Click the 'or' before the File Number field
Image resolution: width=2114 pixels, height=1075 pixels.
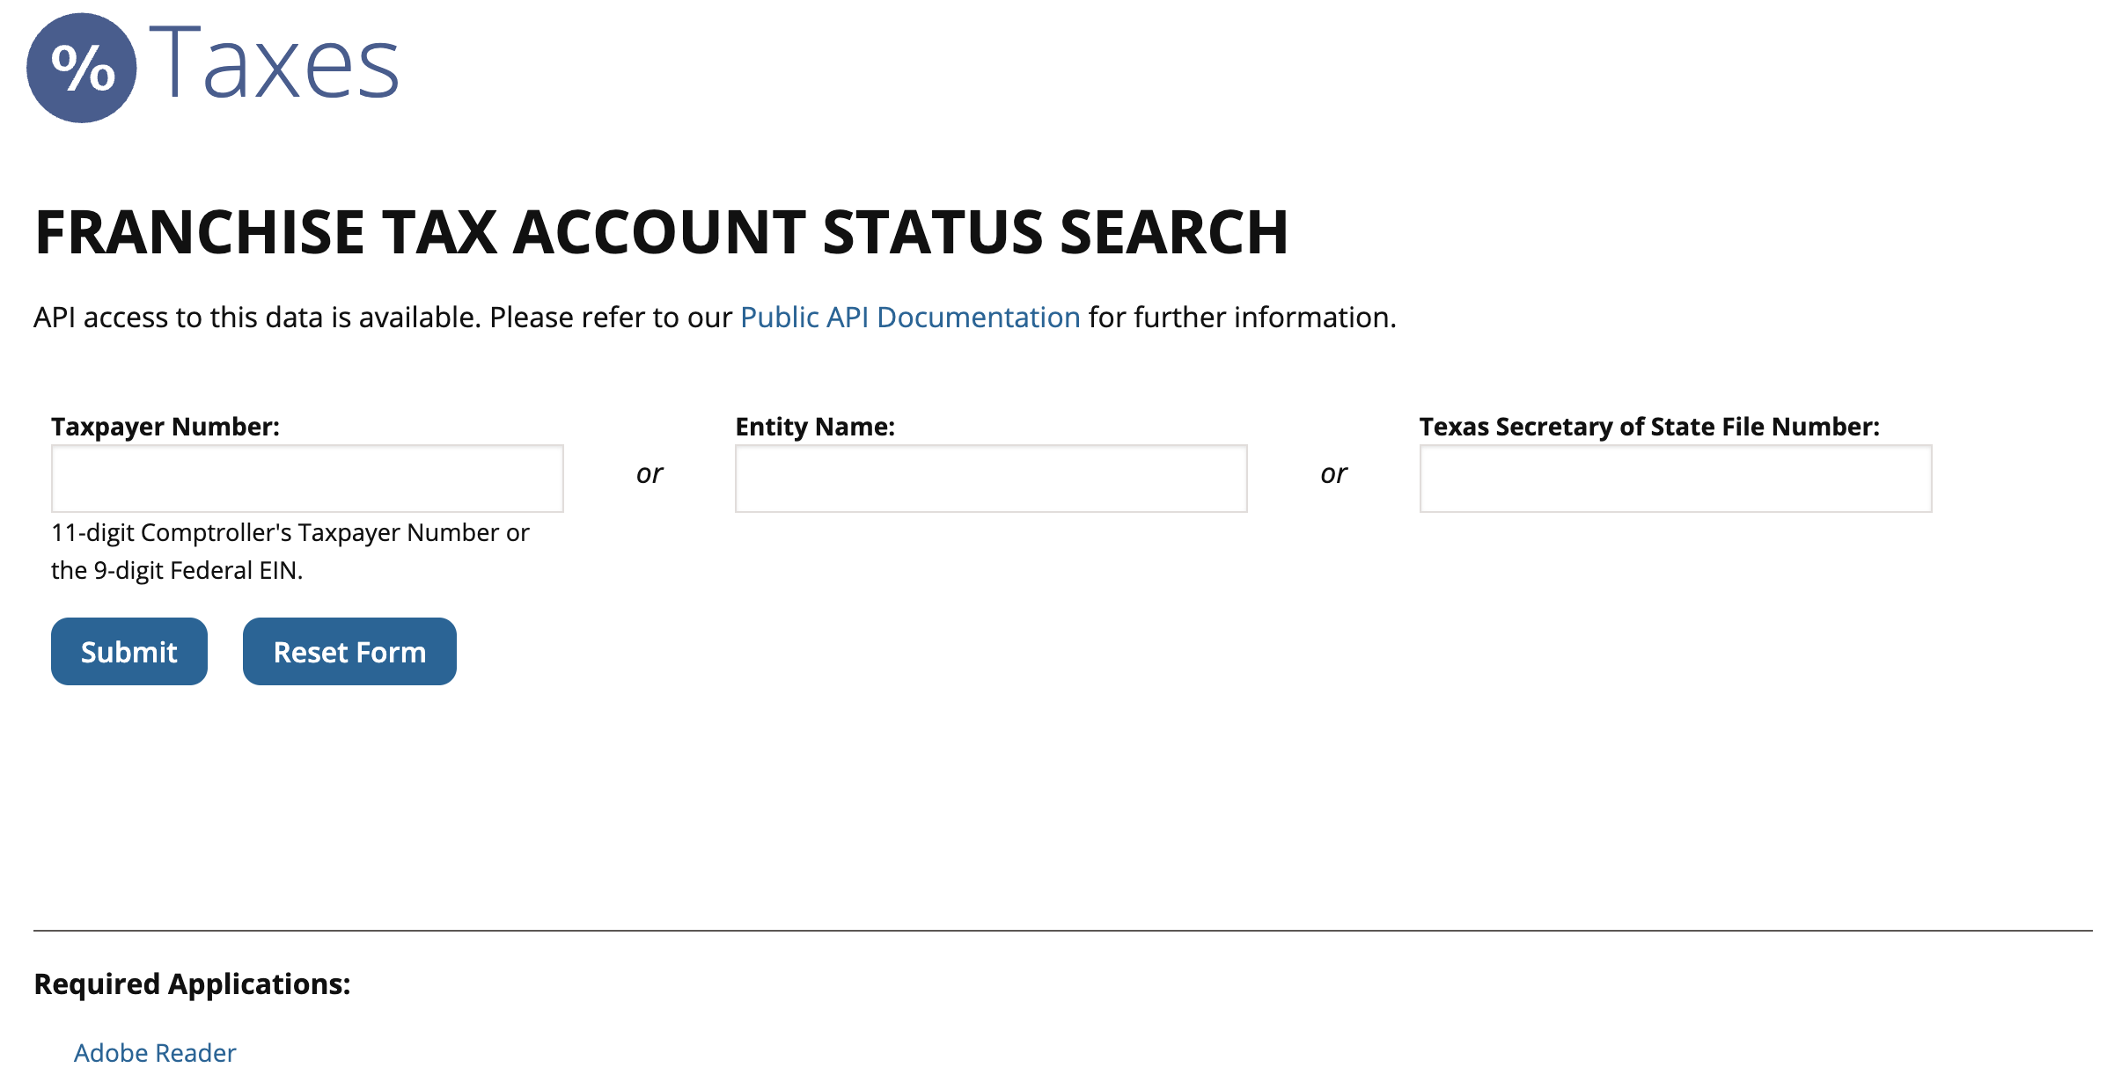1333,474
